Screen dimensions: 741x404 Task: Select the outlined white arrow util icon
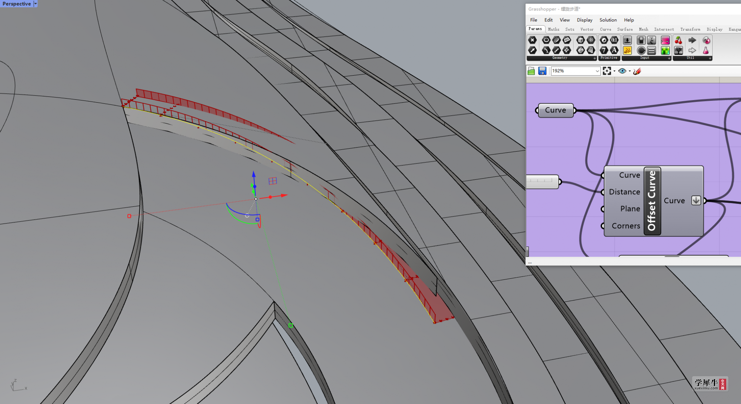click(x=692, y=50)
